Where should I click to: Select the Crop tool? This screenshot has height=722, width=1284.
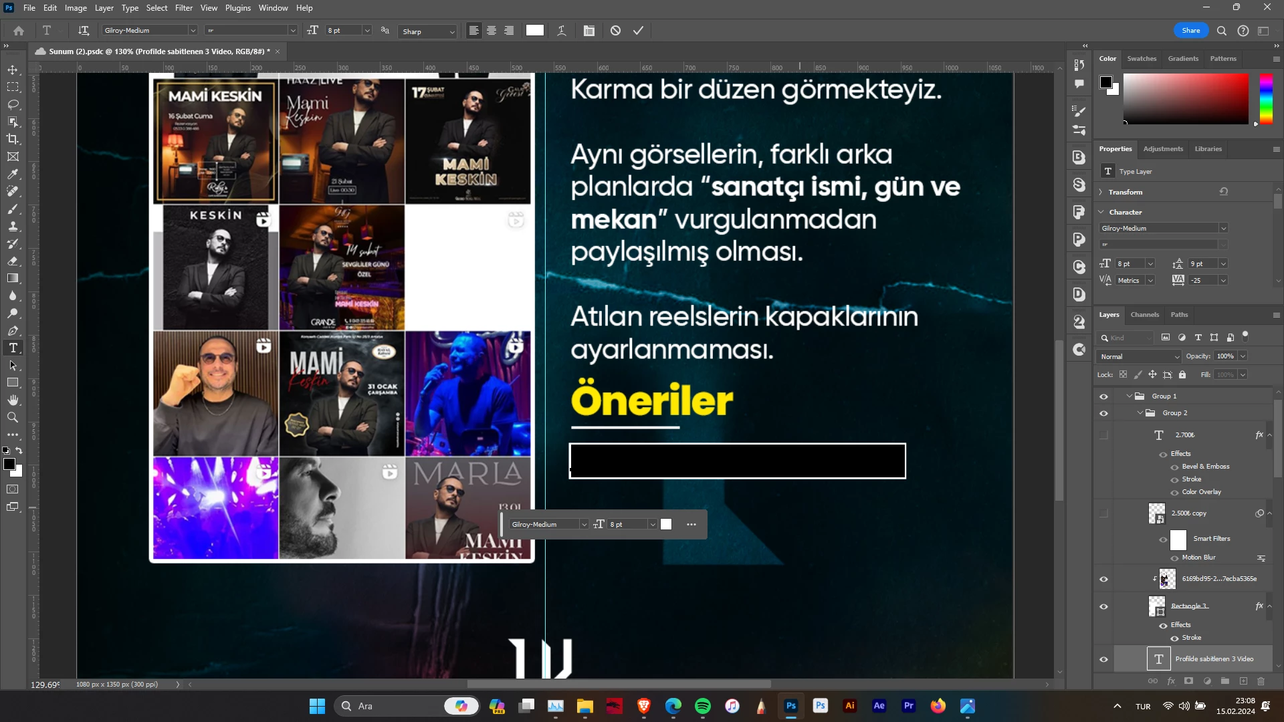coord(13,139)
